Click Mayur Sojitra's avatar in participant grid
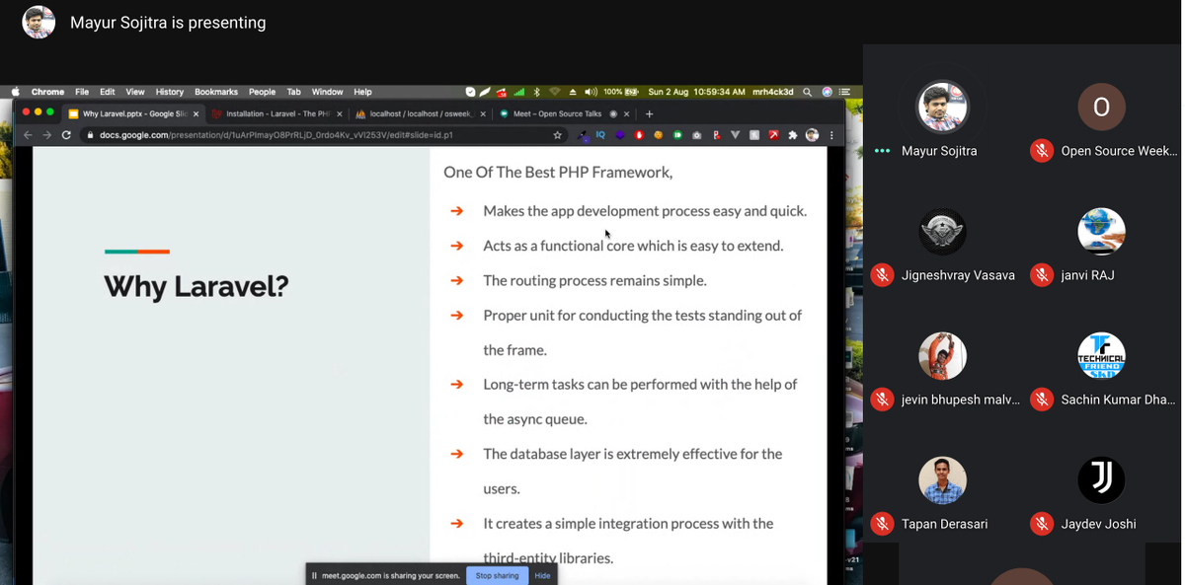Image resolution: width=1185 pixels, height=585 pixels. coord(942,107)
